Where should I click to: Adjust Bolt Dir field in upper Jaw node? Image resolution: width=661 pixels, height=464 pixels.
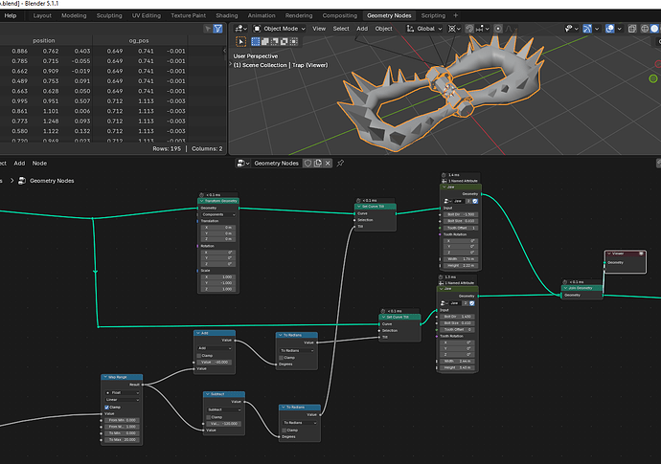pyautogui.click(x=461, y=214)
